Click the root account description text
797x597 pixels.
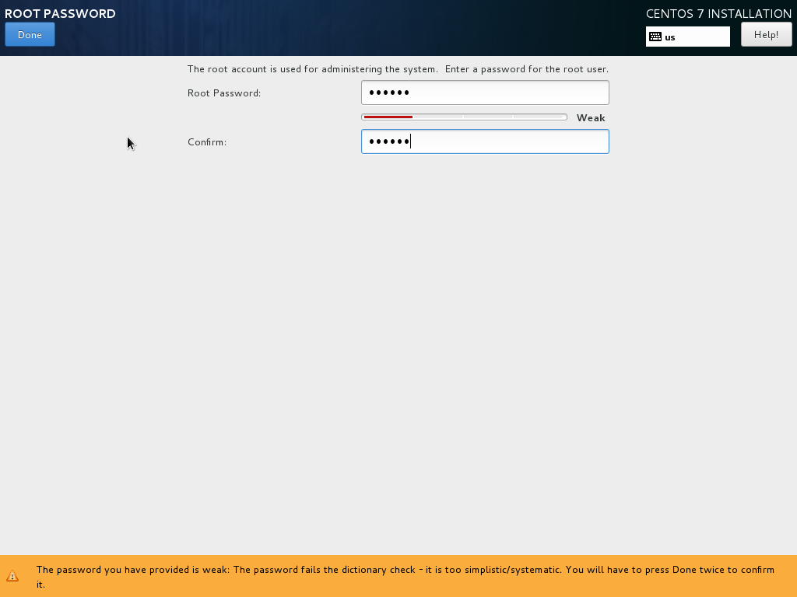(397, 69)
